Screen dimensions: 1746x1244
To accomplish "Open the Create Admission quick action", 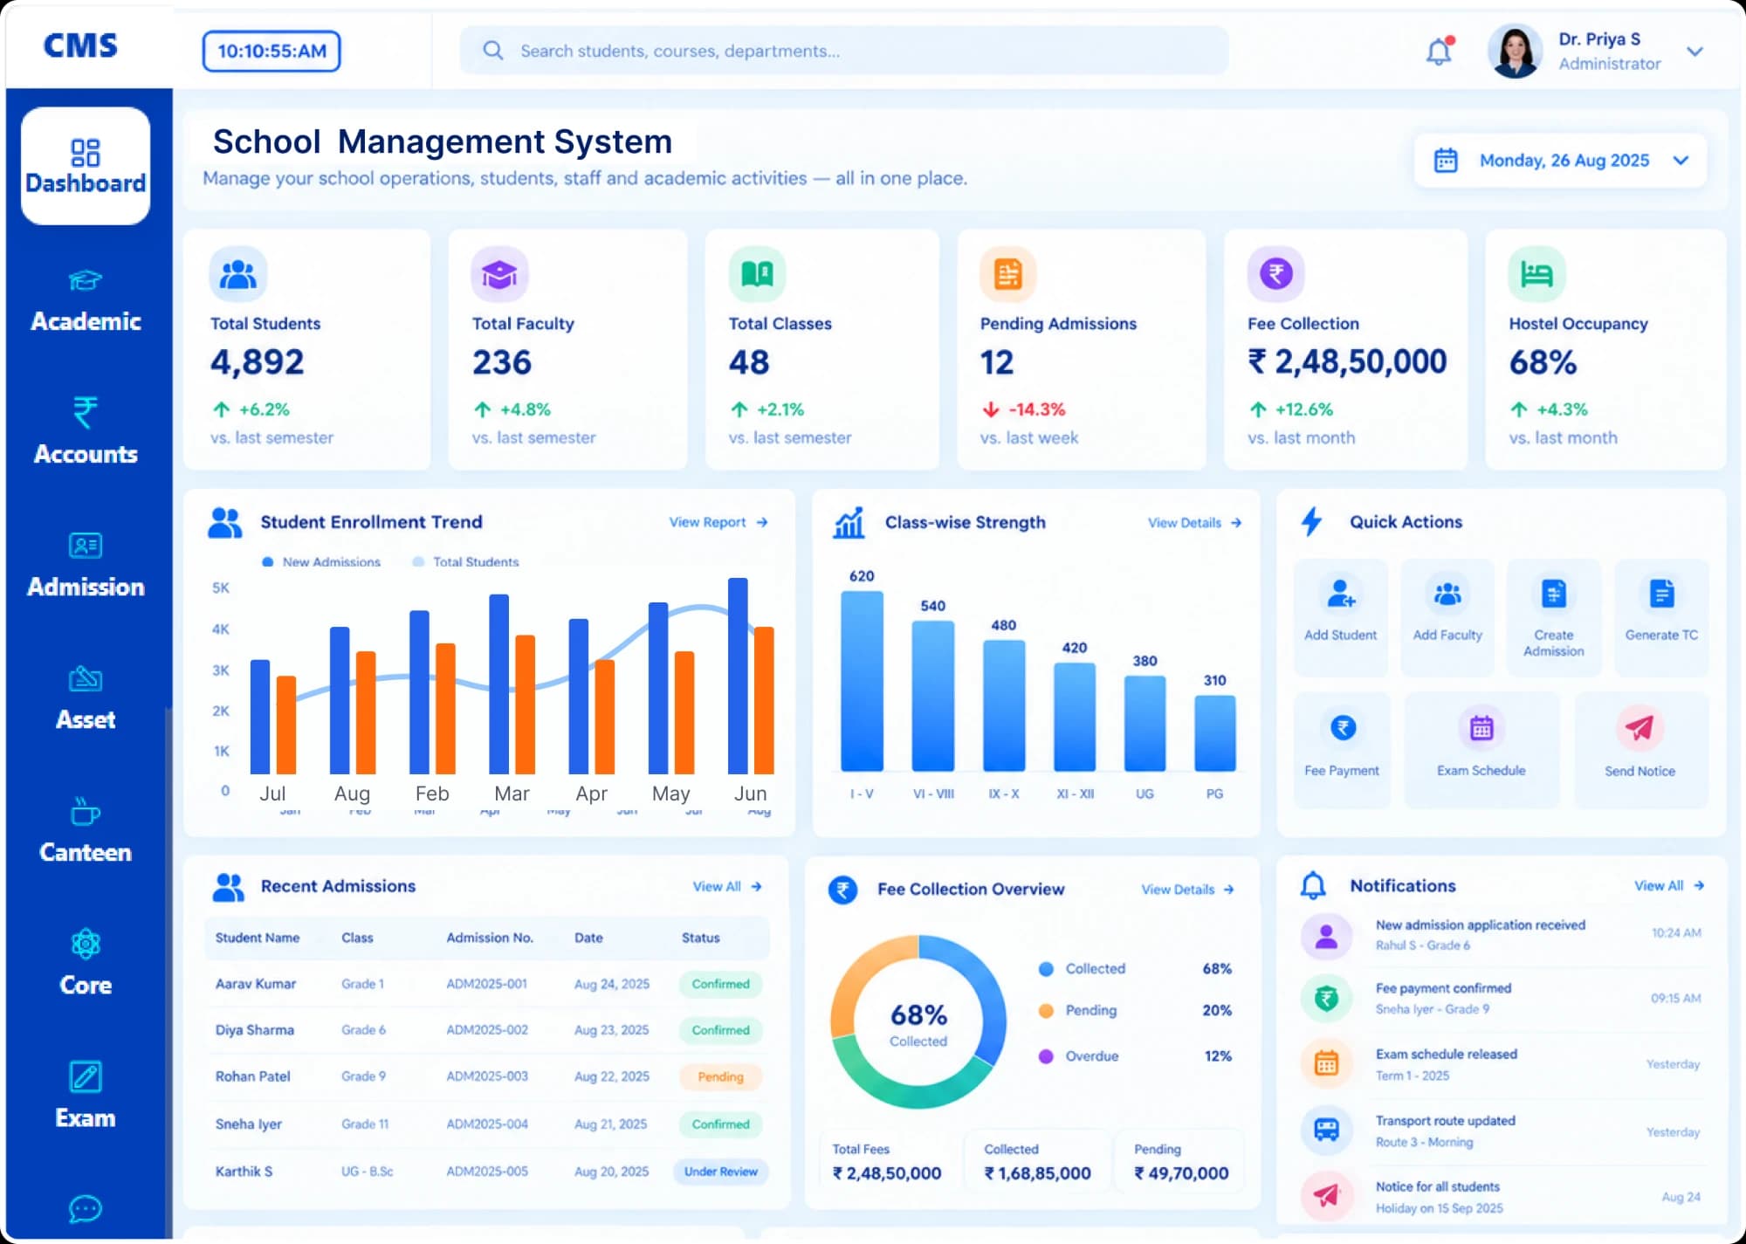I will (x=1554, y=616).
